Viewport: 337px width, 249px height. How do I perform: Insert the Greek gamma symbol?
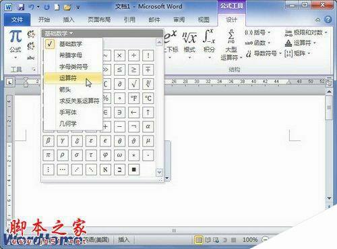click(x=63, y=141)
